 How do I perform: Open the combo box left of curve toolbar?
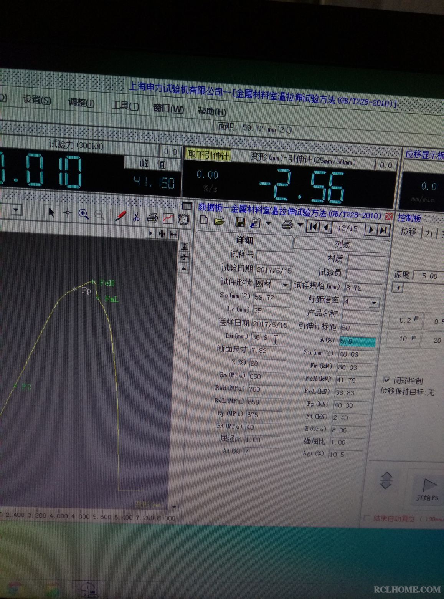(x=16, y=210)
